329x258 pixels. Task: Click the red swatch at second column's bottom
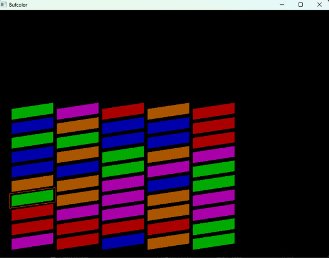[77, 241]
